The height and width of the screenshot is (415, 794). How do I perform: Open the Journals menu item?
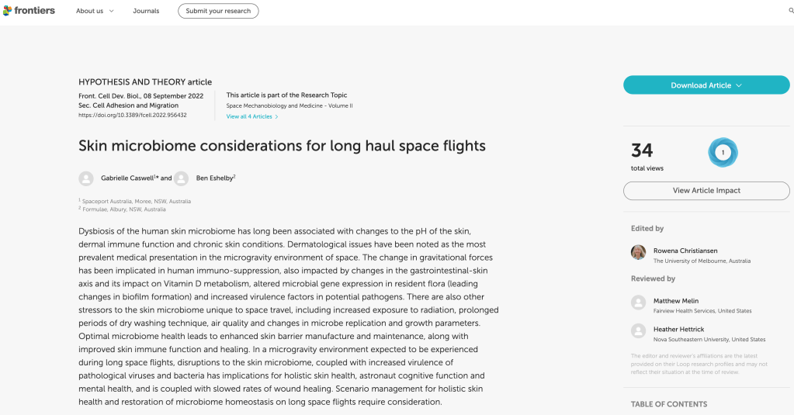(146, 11)
